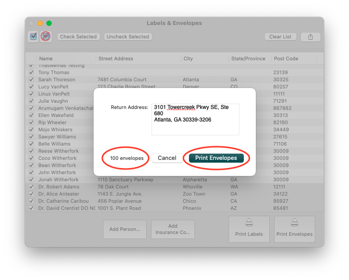The width and height of the screenshot is (349, 280).
Task: Select the Belle Williams row name
Action: point(54,144)
